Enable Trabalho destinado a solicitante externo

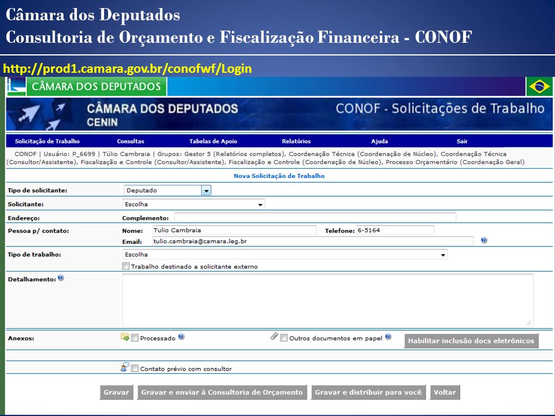(x=125, y=266)
